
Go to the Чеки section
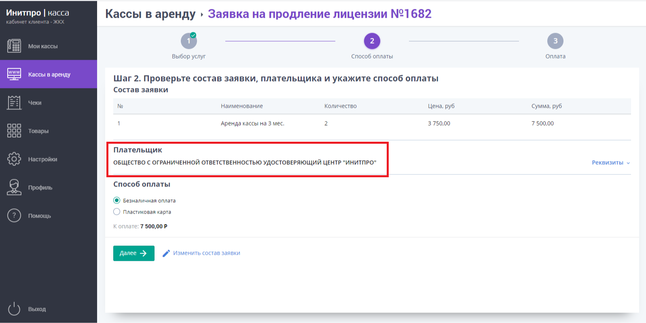point(49,103)
